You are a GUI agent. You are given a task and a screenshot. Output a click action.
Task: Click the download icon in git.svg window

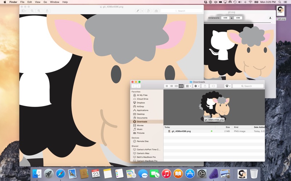(270, 18)
